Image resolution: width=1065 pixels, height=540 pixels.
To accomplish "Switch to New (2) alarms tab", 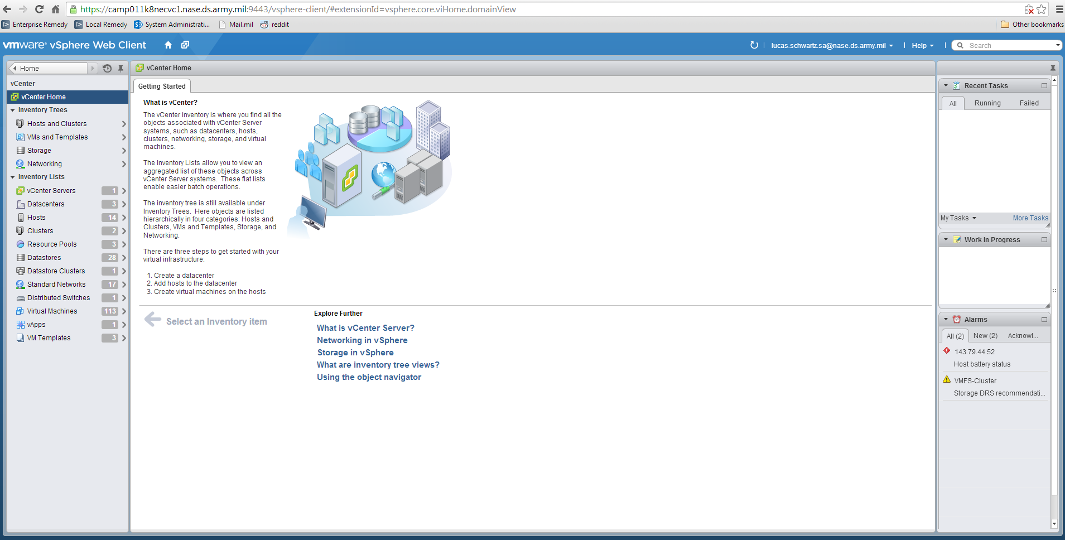I will click(985, 336).
